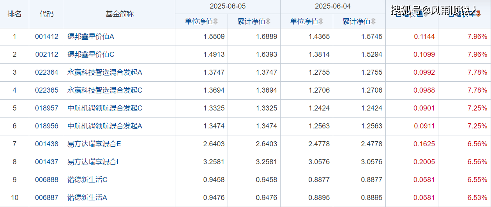
Task: Select 06-04 unit value 0.8877
Action: [319, 180]
